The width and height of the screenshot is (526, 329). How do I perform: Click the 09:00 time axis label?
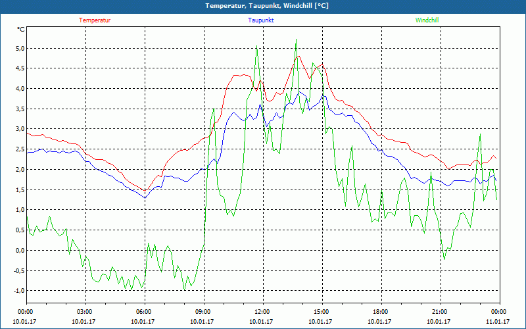204,312
